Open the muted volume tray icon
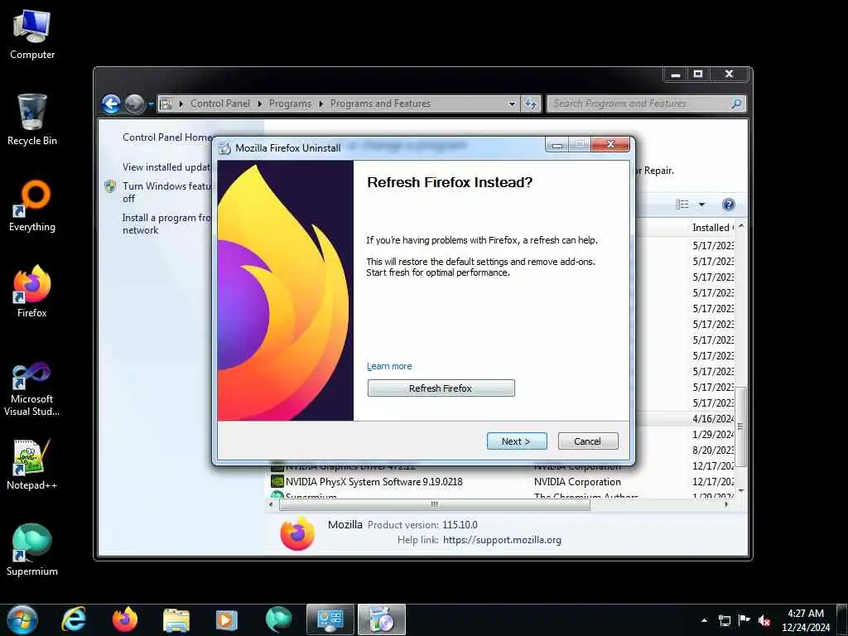The image size is (848, 636). pyautogui.click(x=764, y=620)
